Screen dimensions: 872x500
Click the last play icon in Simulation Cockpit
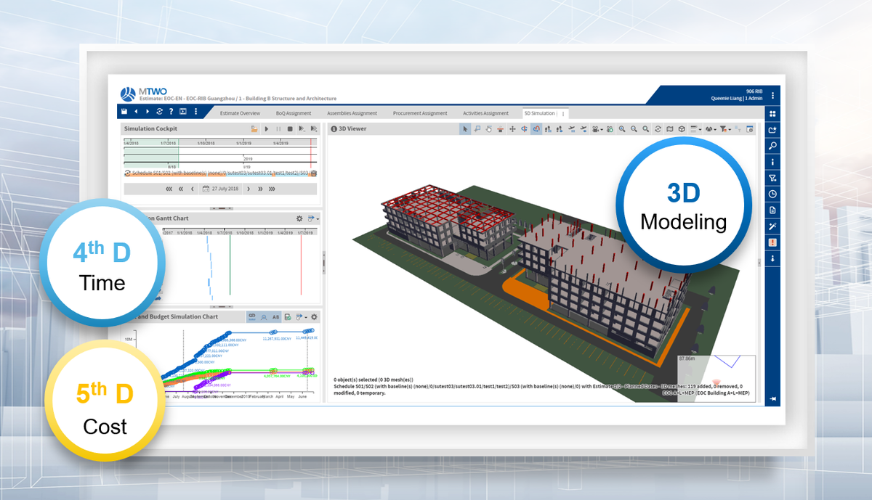coord(314,128)
